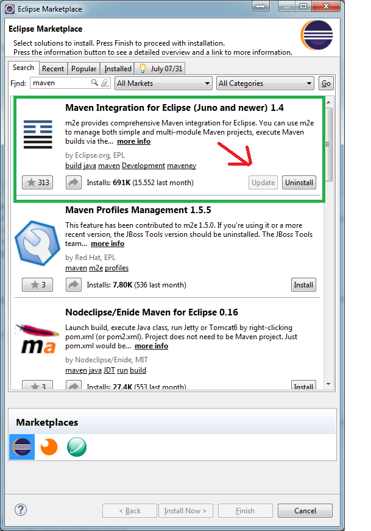Star Maven Profiles Management entry
Screen dimensions: 371x531
pos(38,285)
